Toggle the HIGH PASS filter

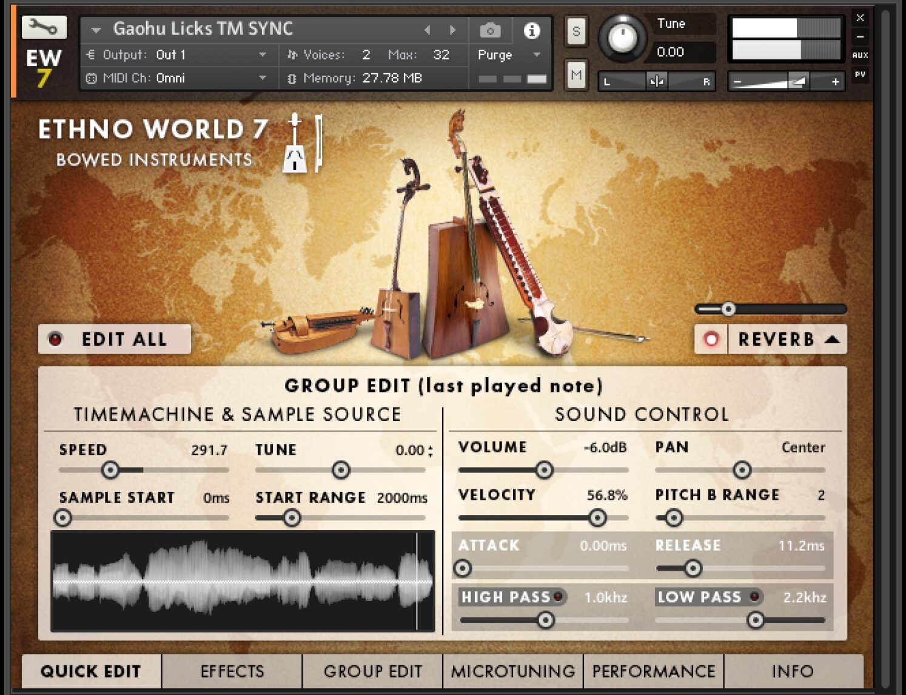coord(558,597)
